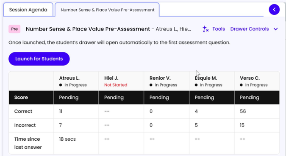Screen dimensions: 286x156
Task: Click the Number Sense & Place Value Pre-Assessment heading
Action: (88, 29)
